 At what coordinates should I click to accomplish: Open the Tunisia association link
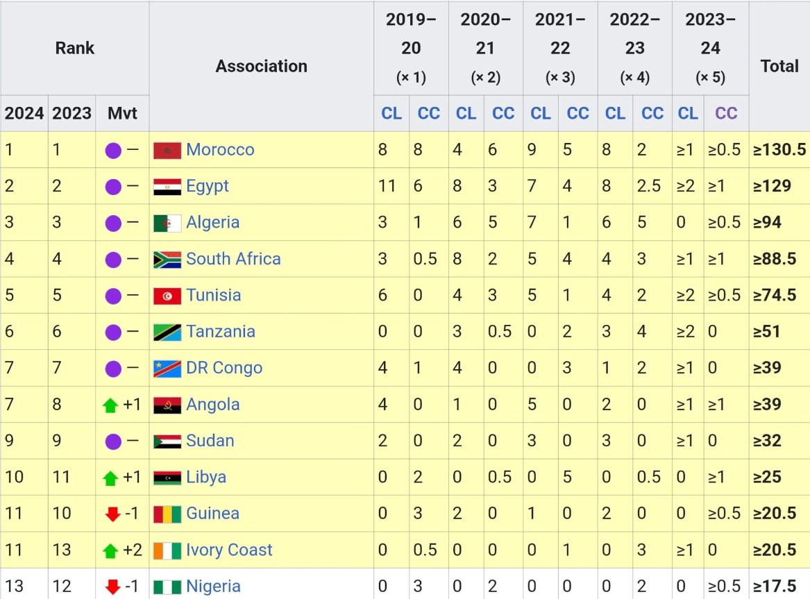click(213, 296)
